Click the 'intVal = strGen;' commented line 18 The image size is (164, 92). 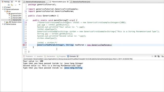pyautogui.click(x=47, y=43)
